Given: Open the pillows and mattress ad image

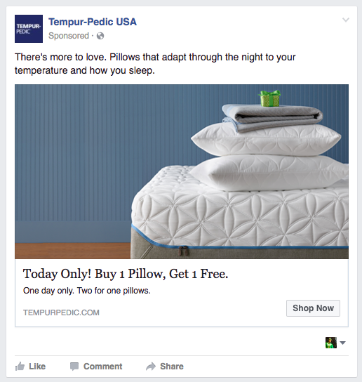Looking at the screenshot, I should click(182, 171).
